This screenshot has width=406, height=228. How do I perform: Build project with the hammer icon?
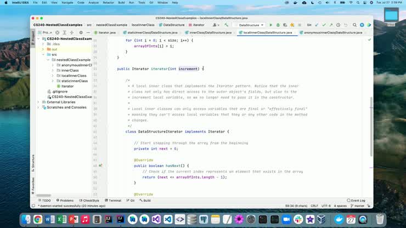[x=226, y=25]
